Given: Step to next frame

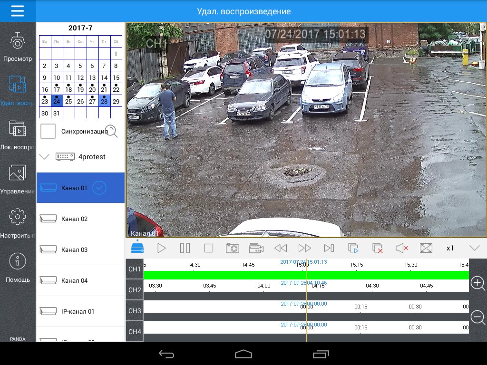Looking at the screenshot, I should tap(329, 248).
